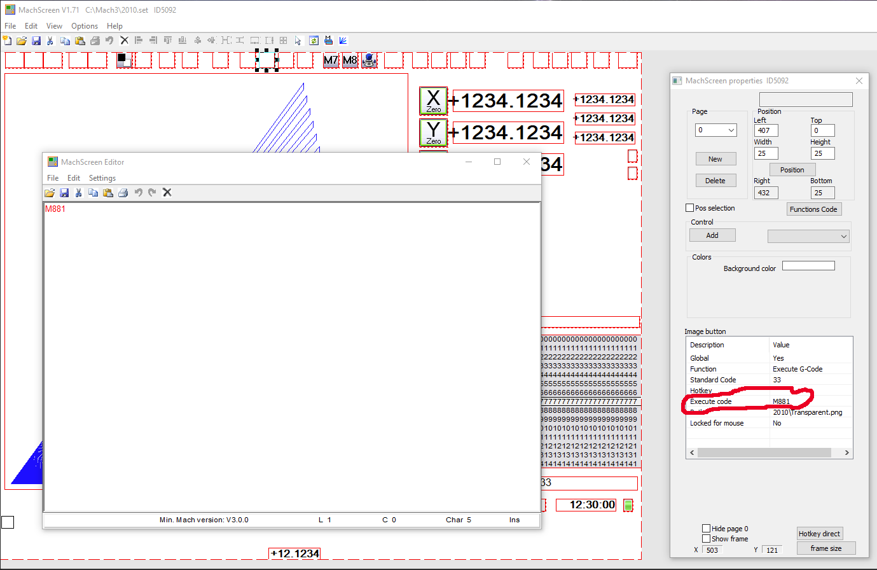The width and height of the screenshot is (877, 570).
Task: Enable the Pos selection checkbox
Action: [x=689, y=208]
